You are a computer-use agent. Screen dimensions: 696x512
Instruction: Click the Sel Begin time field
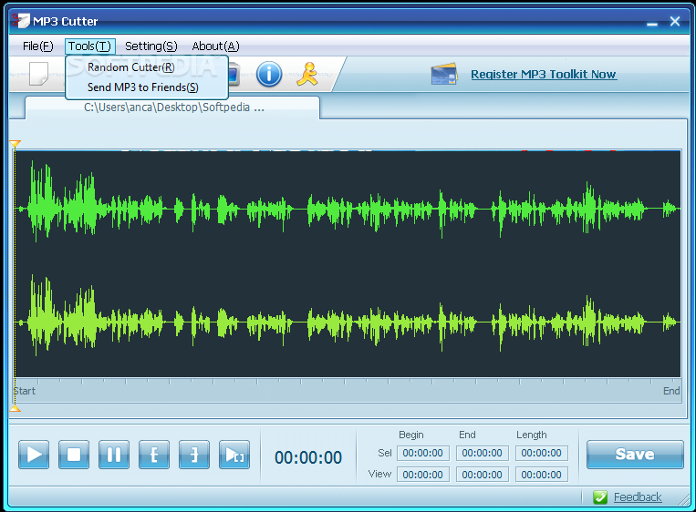point(423,453)
